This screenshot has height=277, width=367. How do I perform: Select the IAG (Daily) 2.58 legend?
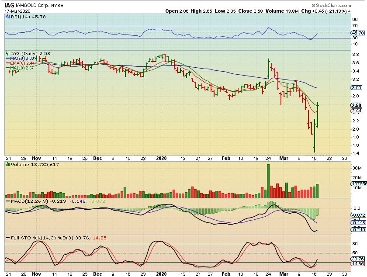coord(31,53)
